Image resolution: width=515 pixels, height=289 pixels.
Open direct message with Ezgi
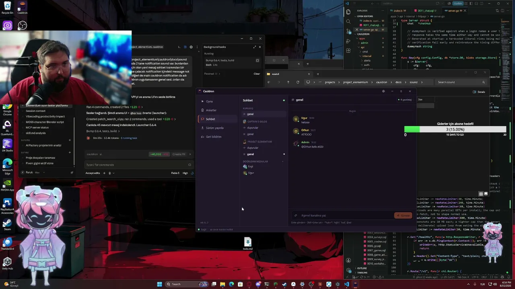coord(264,166)
